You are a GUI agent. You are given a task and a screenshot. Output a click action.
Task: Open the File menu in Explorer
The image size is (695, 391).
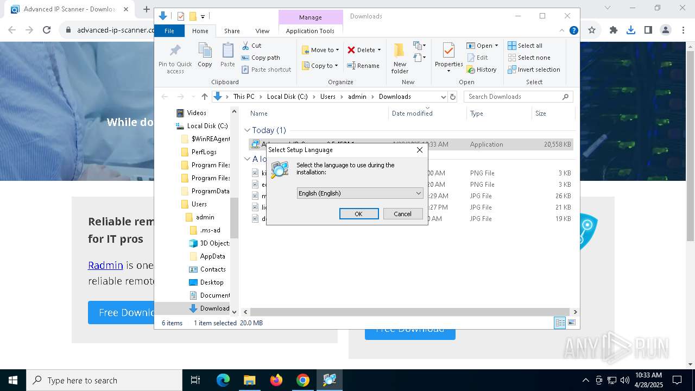[169, 31]
